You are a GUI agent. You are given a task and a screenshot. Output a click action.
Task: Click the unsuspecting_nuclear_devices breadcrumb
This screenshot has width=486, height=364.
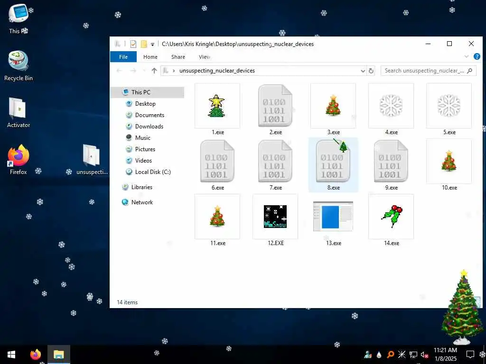pos(217,71)
